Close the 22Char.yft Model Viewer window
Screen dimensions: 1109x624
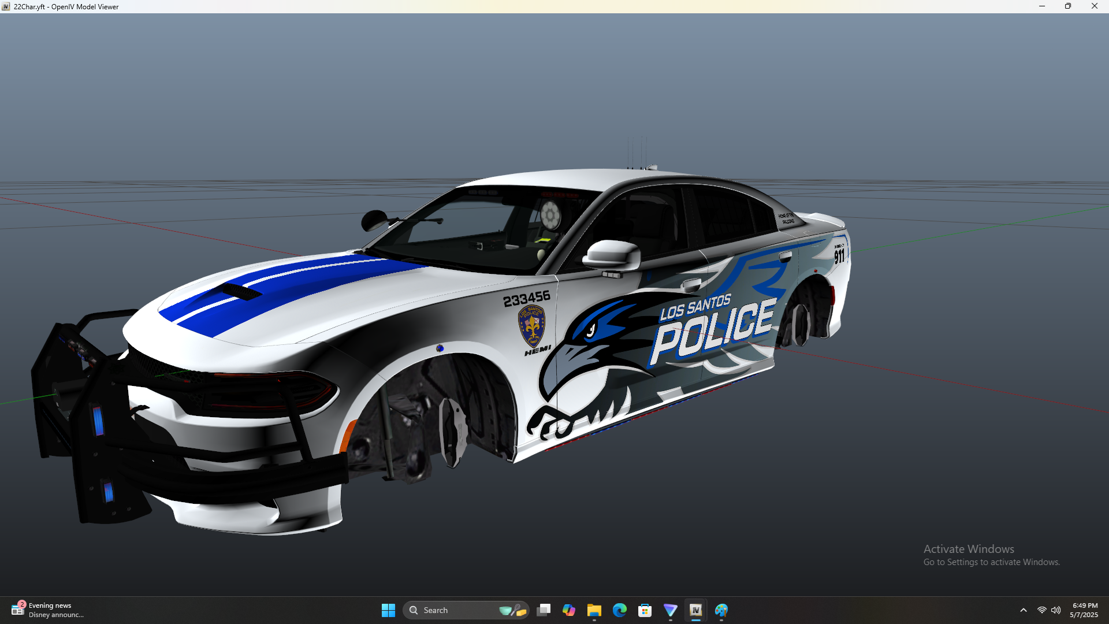(x=1095, y=6)
